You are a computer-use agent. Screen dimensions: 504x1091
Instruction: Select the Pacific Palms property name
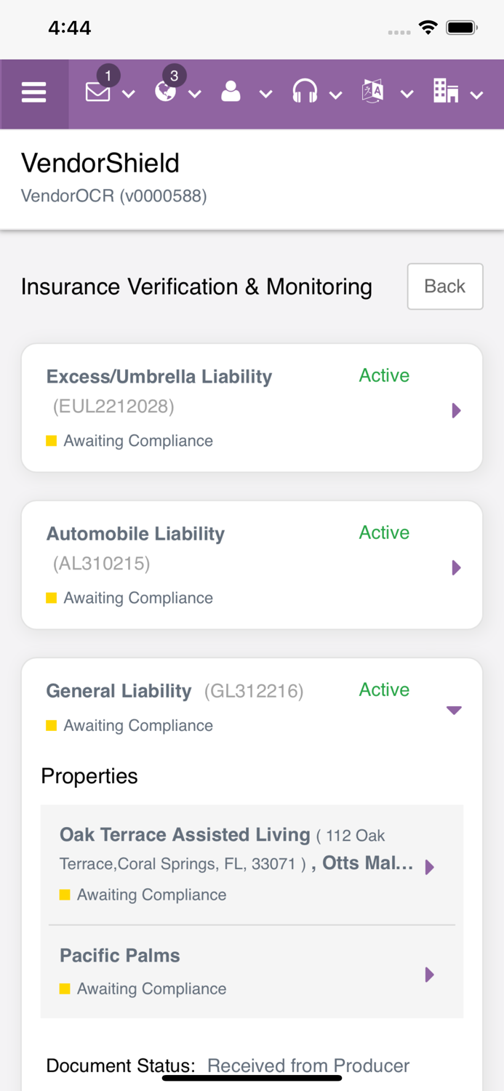[x=120, y=956]
